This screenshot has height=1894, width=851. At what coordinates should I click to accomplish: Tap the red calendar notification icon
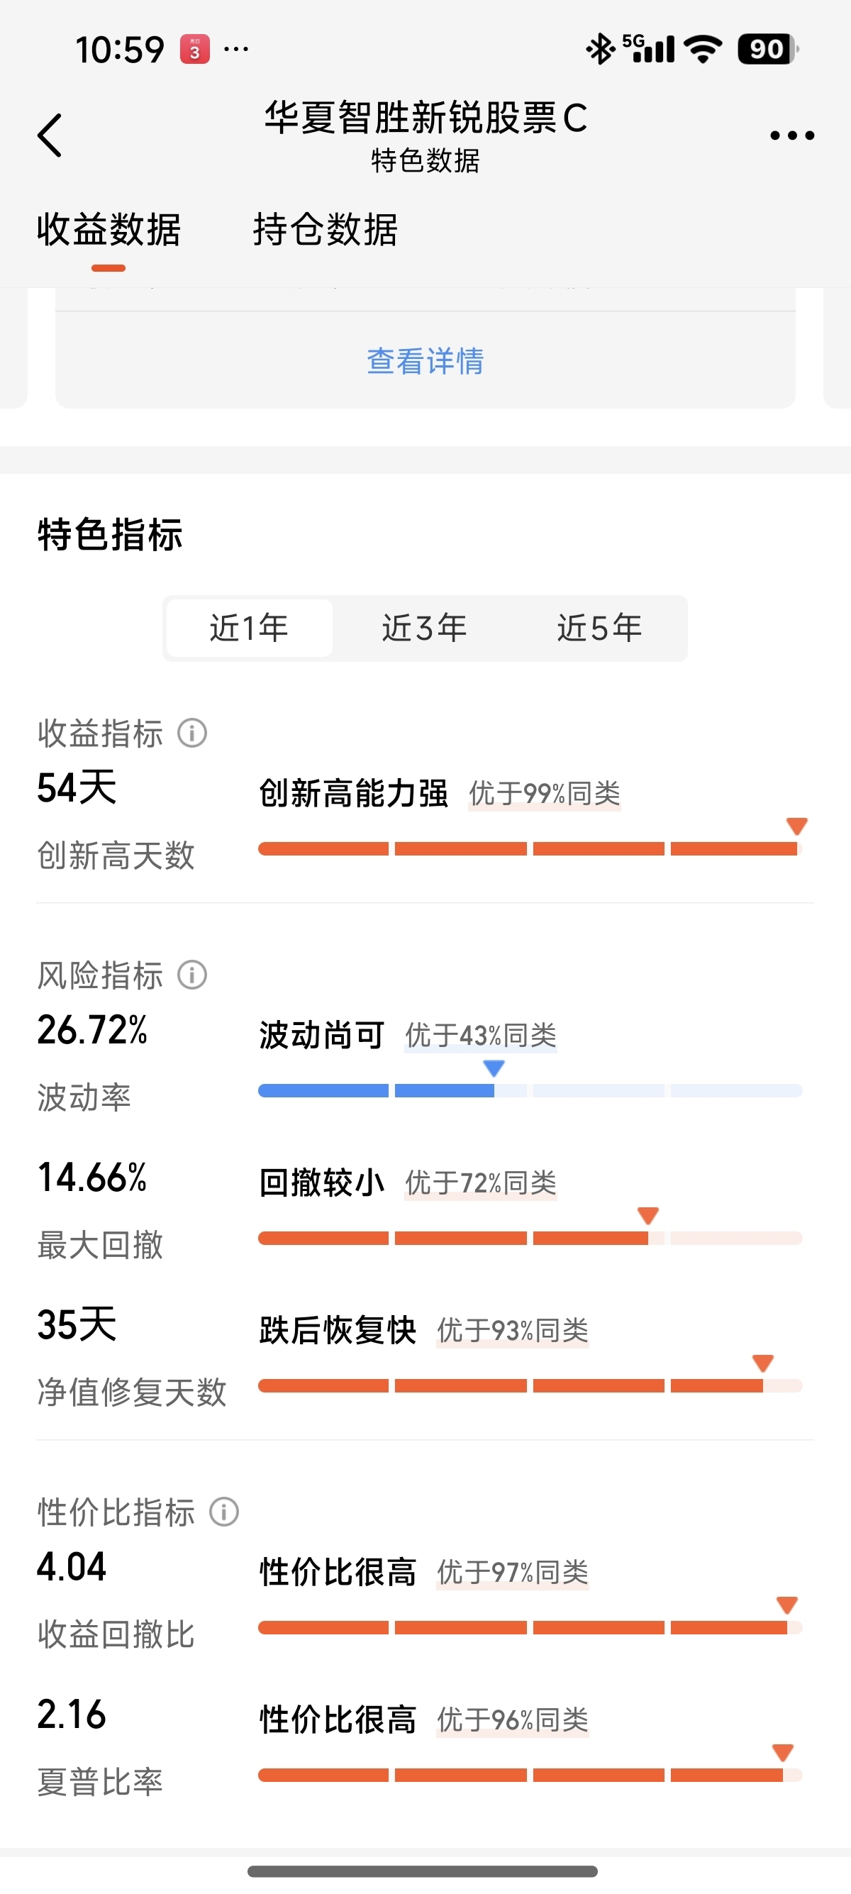(x=195, y=49)
